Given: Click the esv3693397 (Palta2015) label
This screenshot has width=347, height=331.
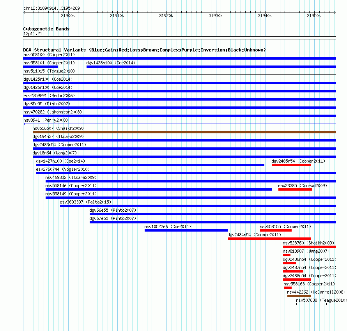Looking at the screenshot, I should point(85,202).
